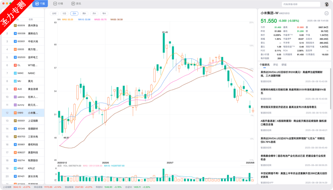Image resolution: width=333 pixels, height=190 pixels.
Task: Select 潍柴动力 in the watchlist
Action: pyautogui.click(x=33, y=33)
